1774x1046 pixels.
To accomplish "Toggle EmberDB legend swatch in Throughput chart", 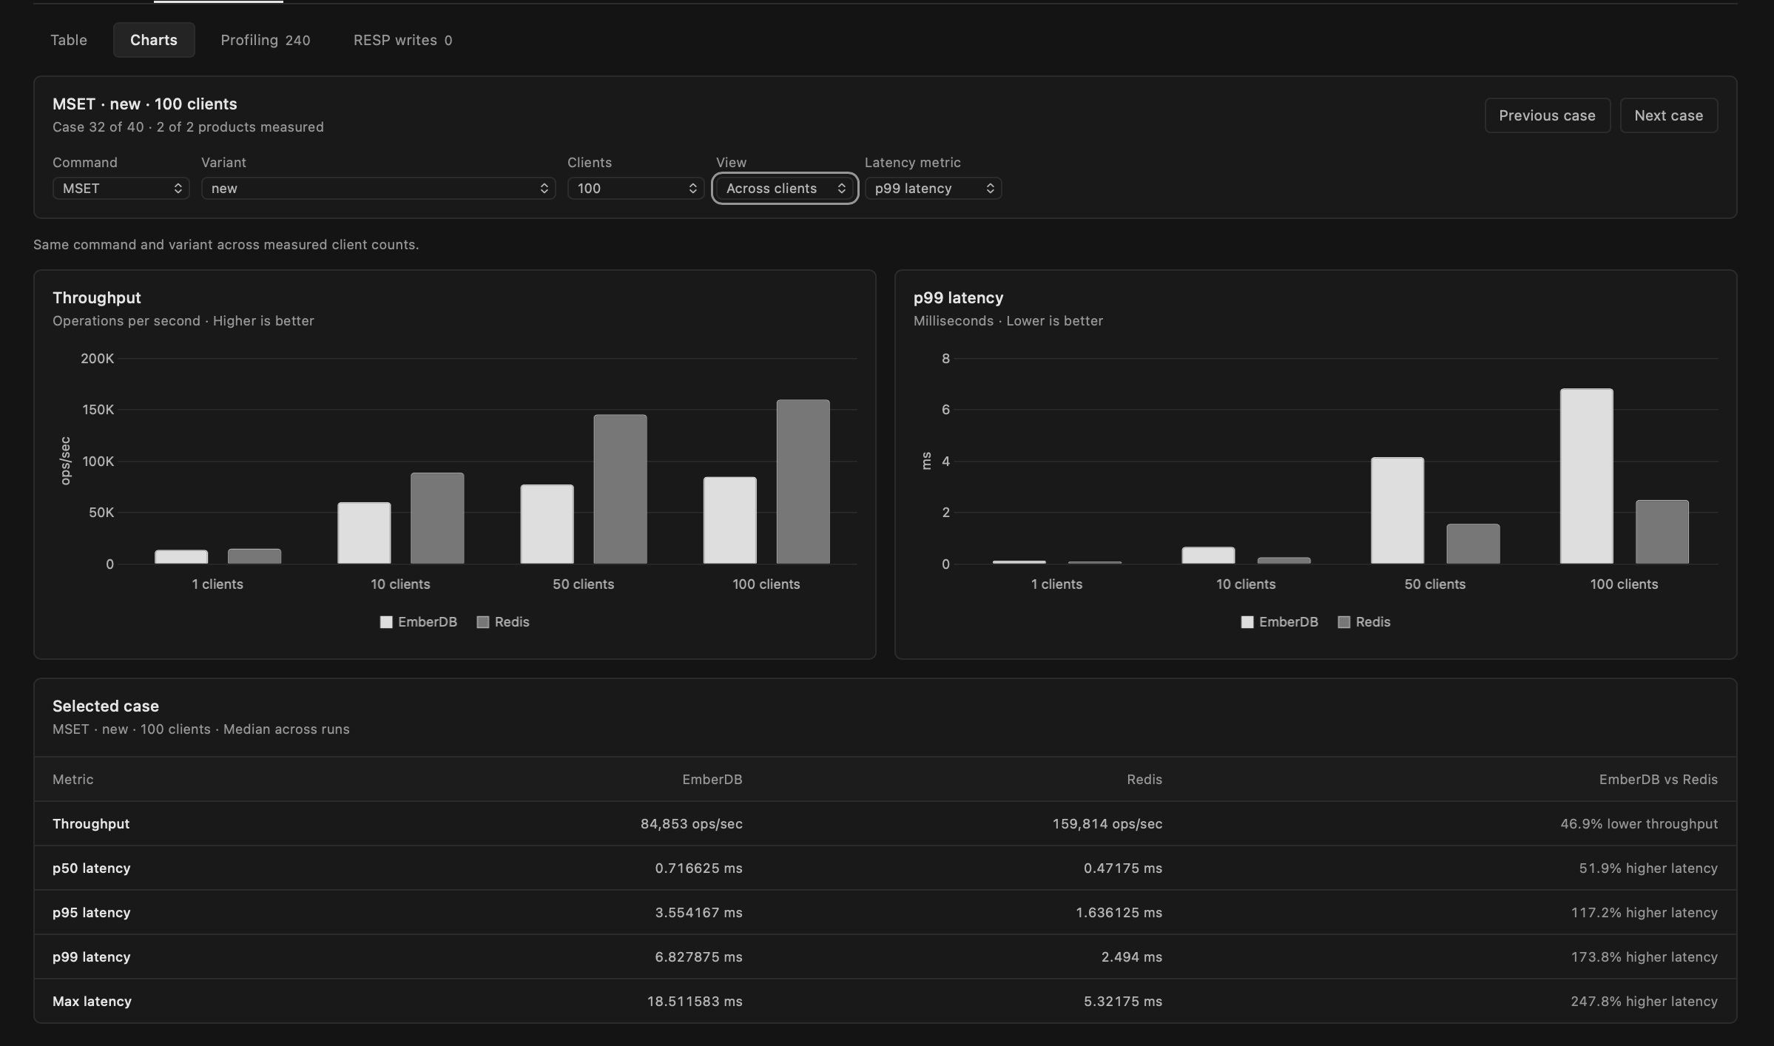I will tap(386, 622).
